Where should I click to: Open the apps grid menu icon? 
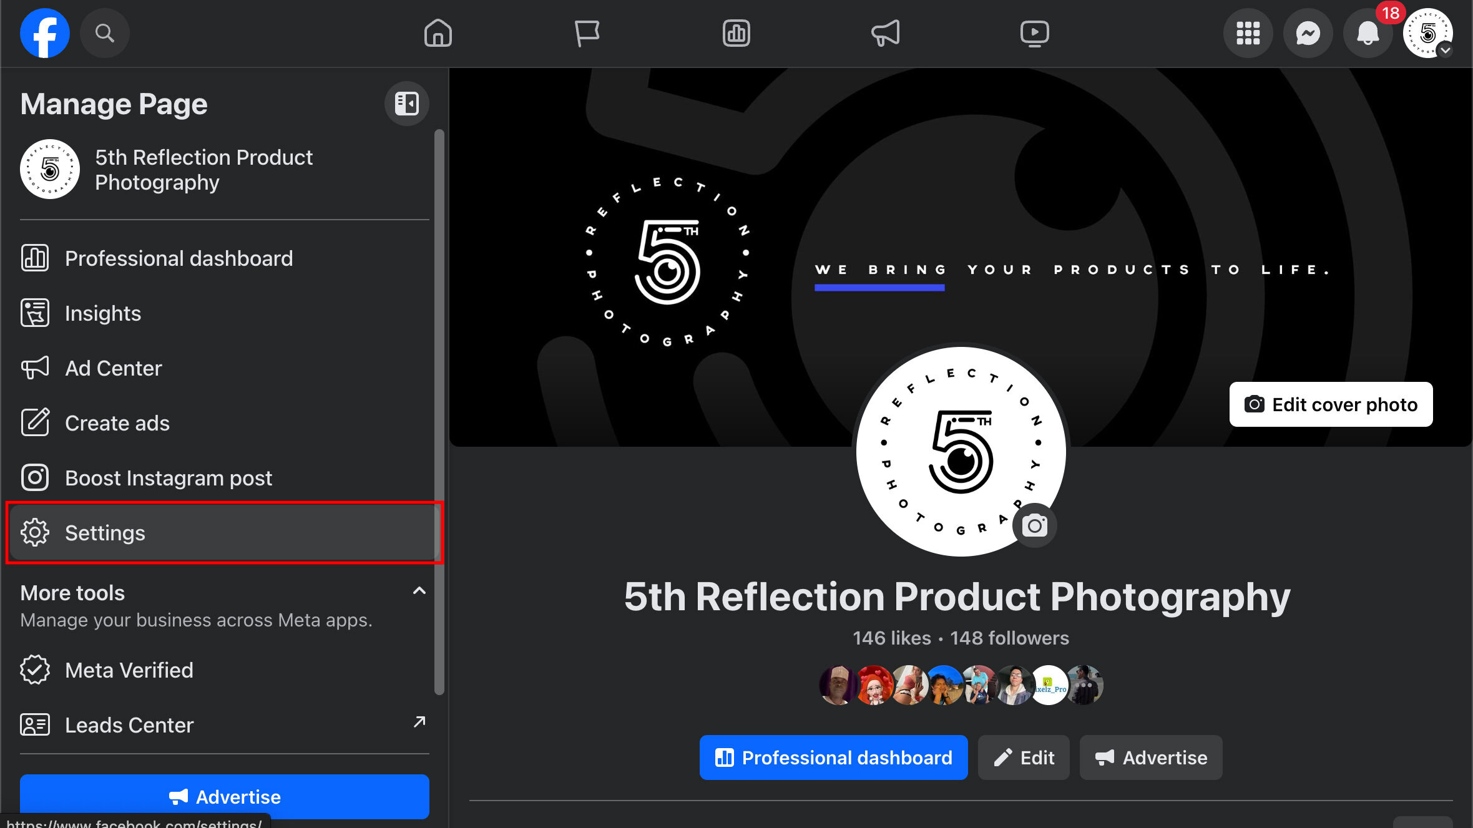pyautogui.click(x=1248, y=33)
